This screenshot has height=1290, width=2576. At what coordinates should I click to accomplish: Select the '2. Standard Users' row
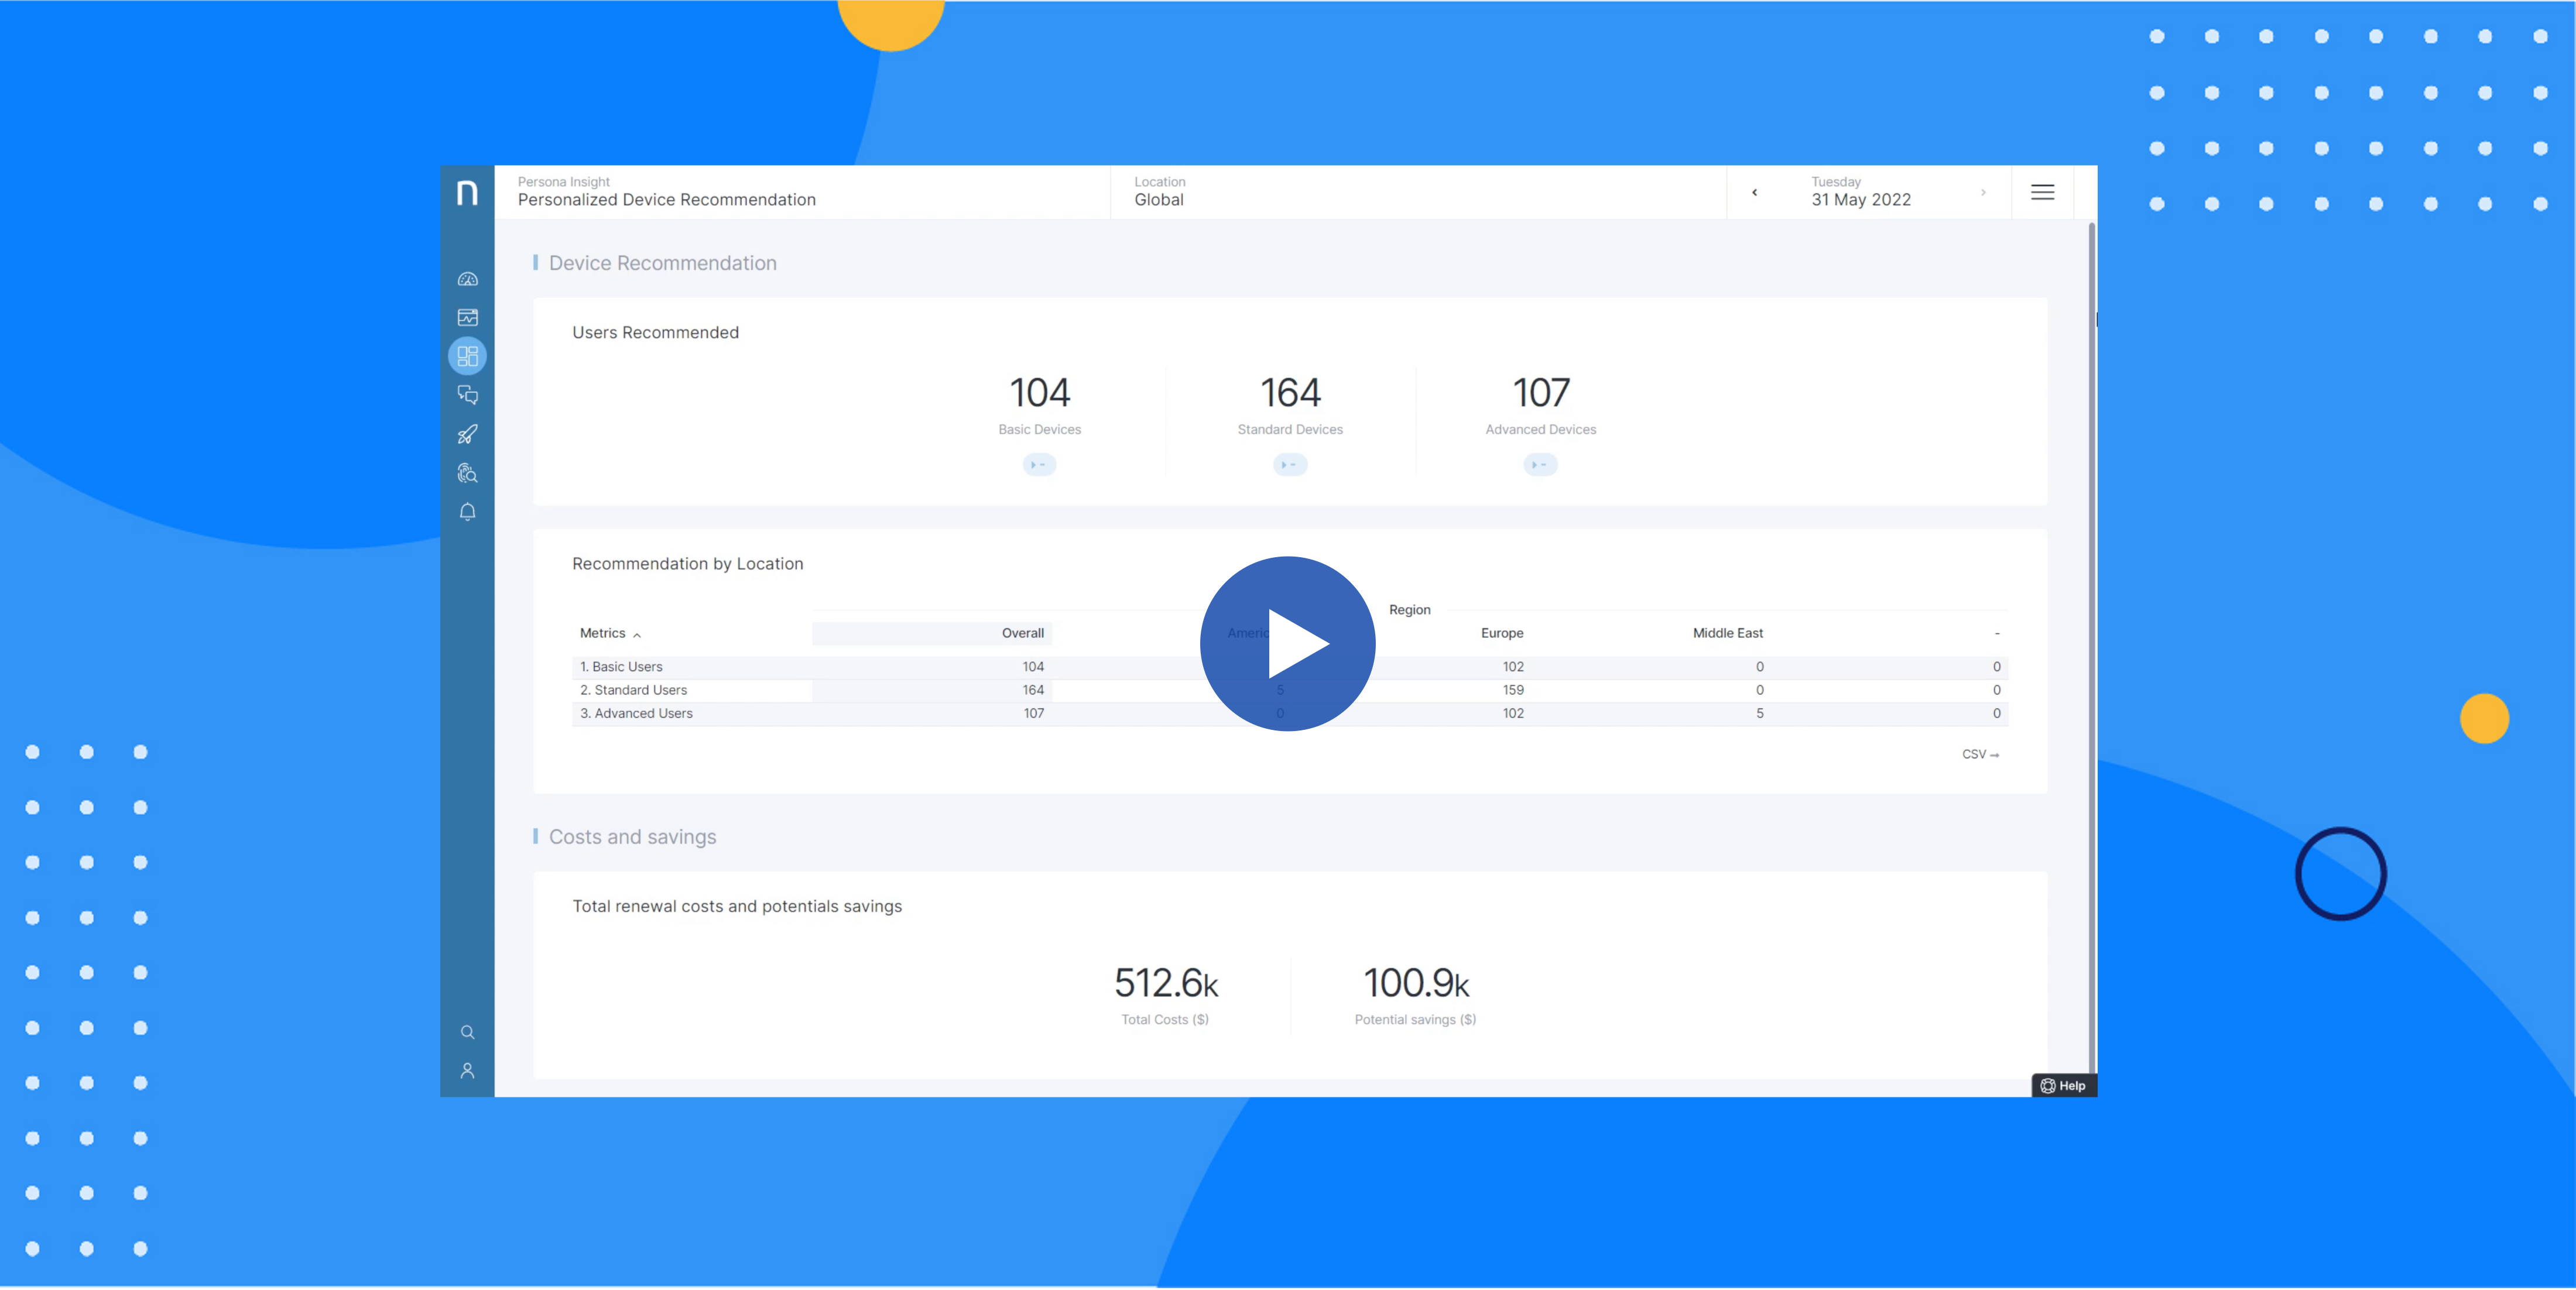pyautogui.click(x=1290, y=690)
